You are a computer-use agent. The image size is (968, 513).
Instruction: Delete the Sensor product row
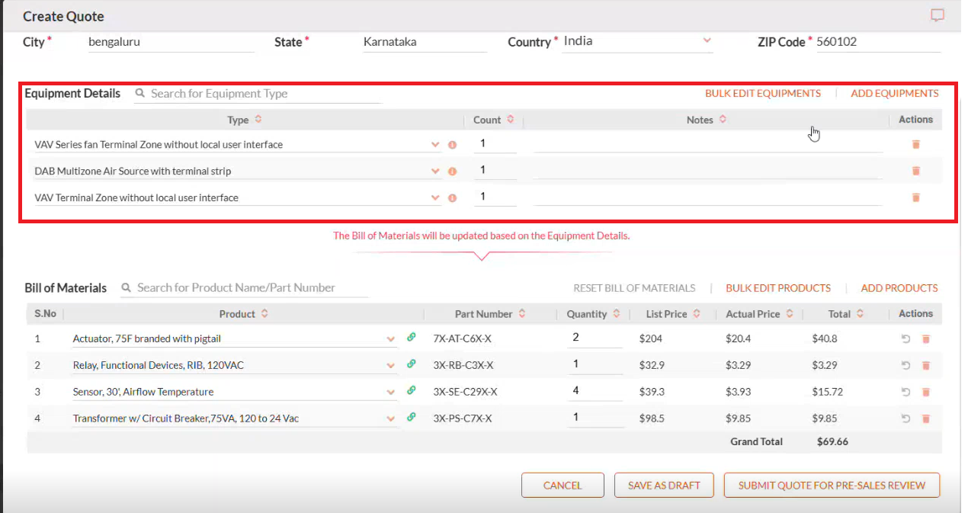pyautogui.click(x=926, y=392)
